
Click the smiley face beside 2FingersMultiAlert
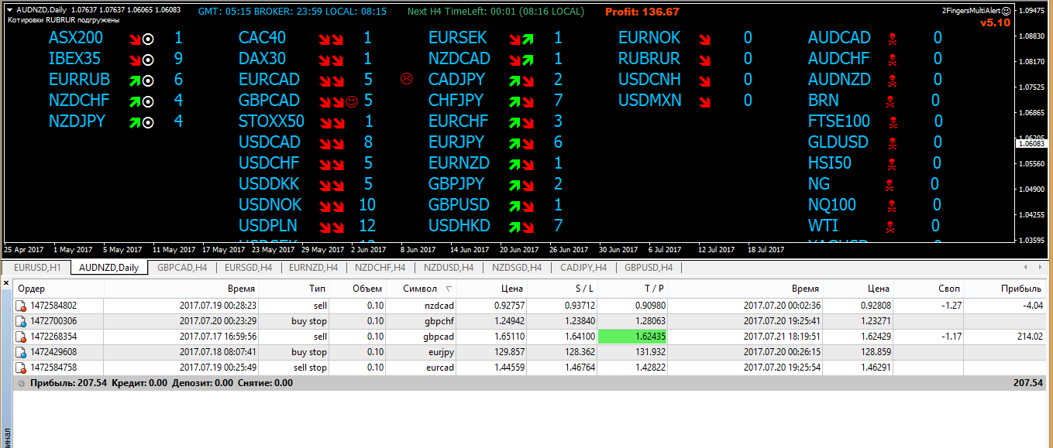[1006, 12]
